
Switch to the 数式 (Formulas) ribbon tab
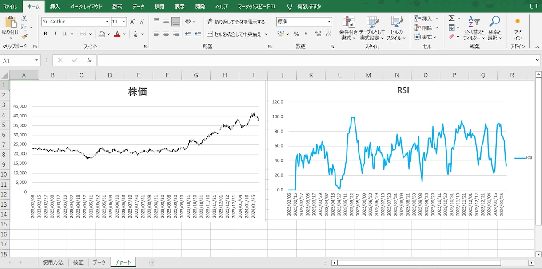[117, 7]
